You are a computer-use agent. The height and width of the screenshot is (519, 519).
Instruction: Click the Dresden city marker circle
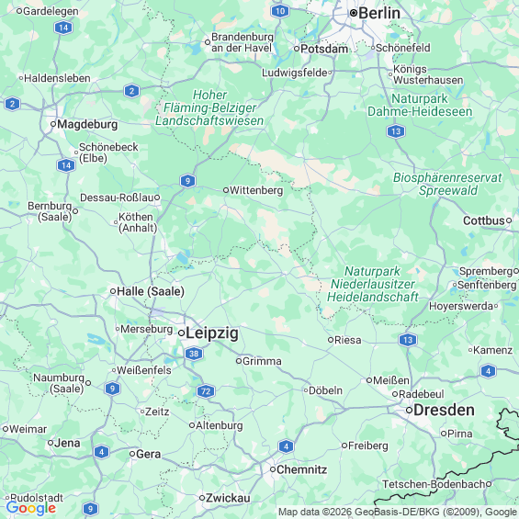pos(409,411)
